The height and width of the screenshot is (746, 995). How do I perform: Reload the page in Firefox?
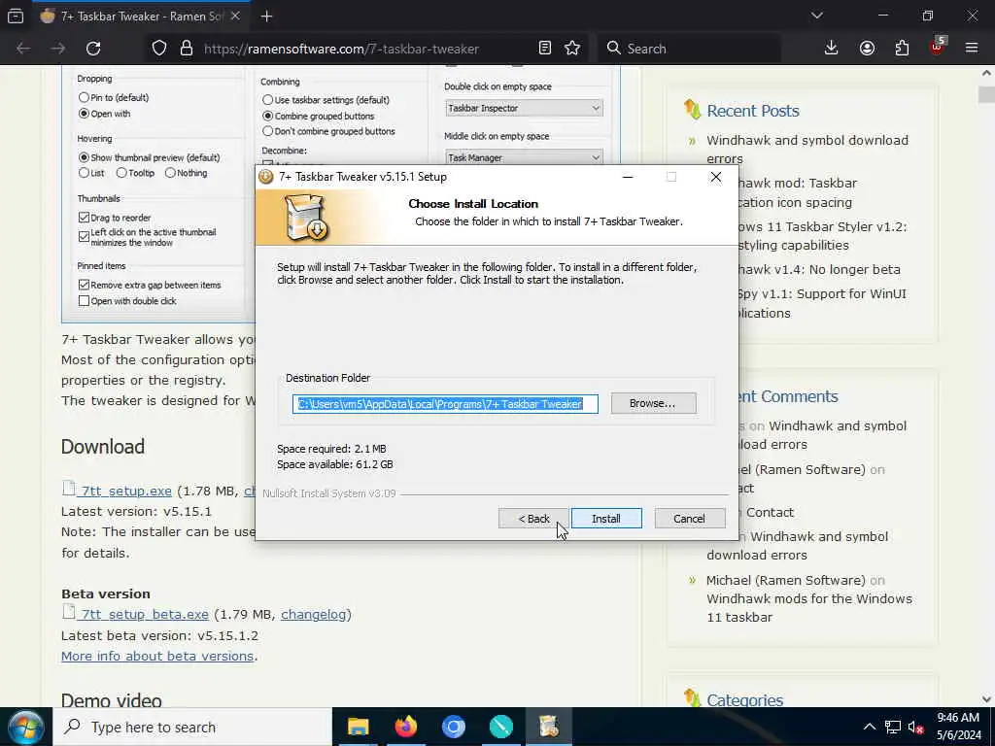[x=93, y=49]
